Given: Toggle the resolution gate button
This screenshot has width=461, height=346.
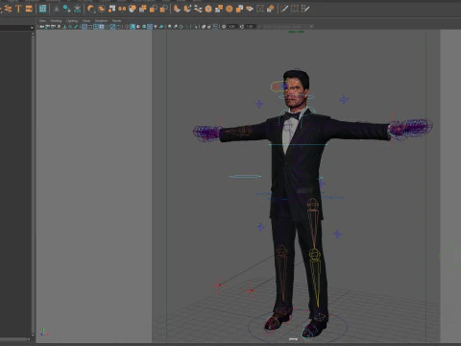Looking at the screenshot, I should (96, 27).
